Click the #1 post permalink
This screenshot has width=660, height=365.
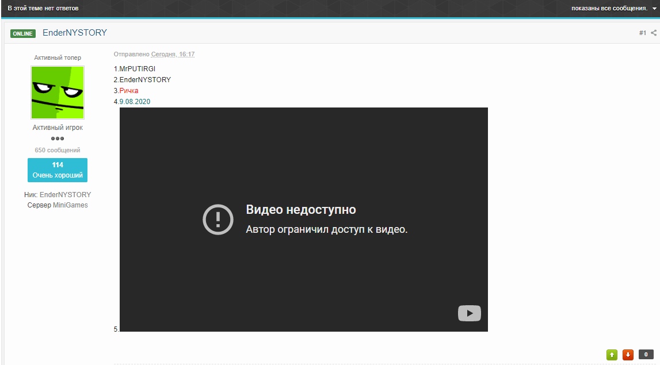642,33
